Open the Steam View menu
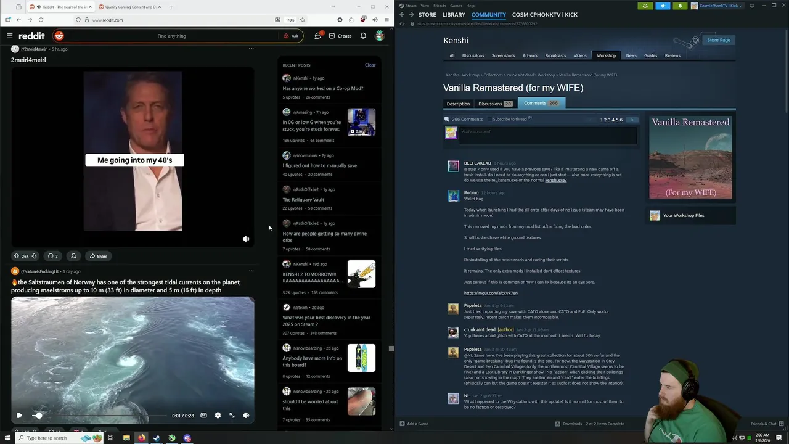 425,6
